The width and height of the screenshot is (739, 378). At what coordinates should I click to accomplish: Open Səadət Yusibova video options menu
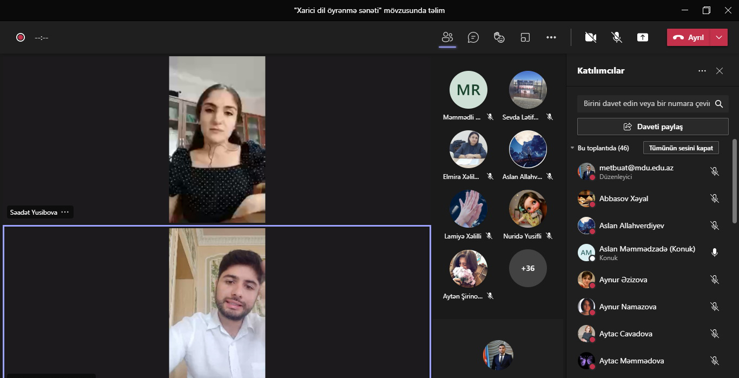[65, 213]
